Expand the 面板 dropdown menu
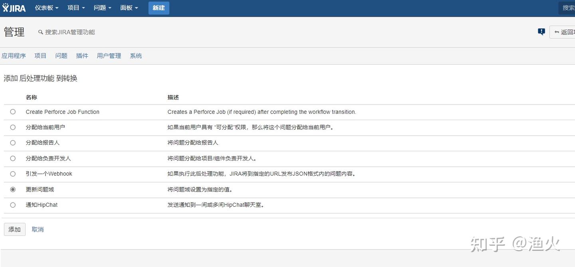The image size is (575, 267). coord(129,8)
